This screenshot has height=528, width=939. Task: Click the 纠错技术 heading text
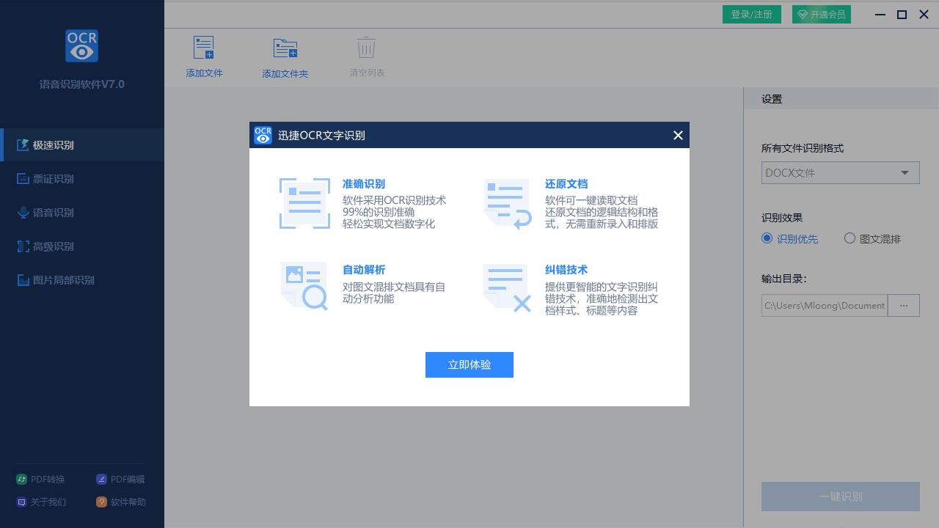pyautogui.click(x=566, y=270)
